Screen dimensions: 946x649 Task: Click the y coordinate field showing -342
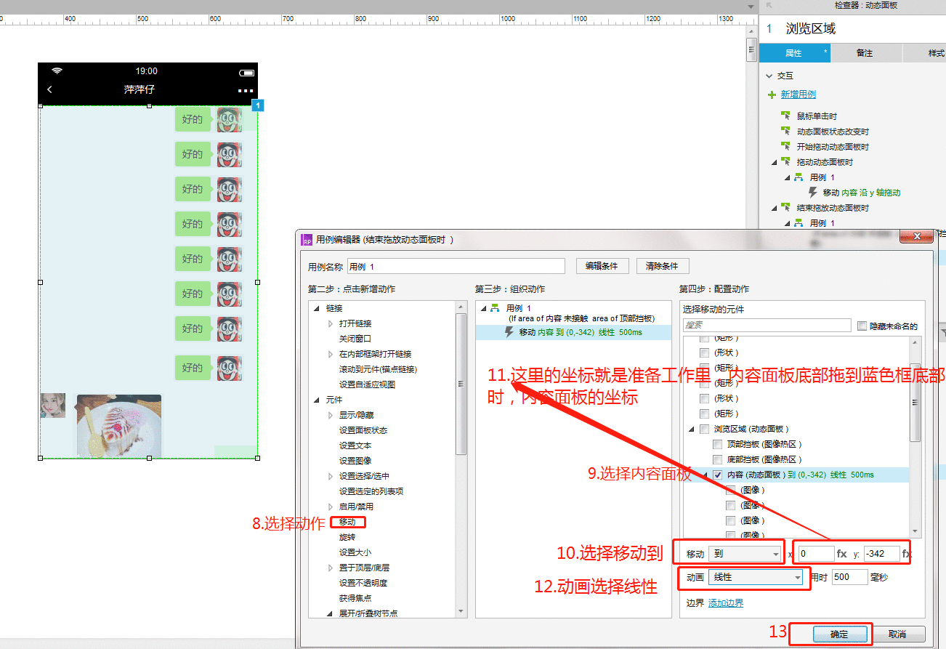881,554
